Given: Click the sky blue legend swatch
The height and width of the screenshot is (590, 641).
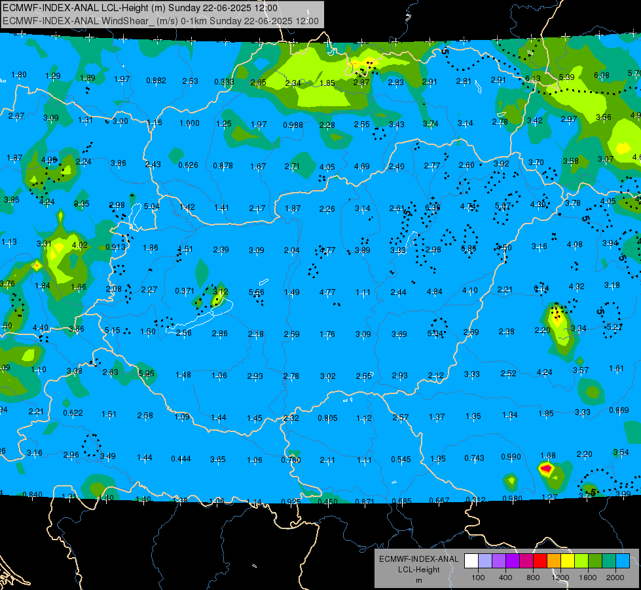Looking at the screenshot, I should [623, 561].
